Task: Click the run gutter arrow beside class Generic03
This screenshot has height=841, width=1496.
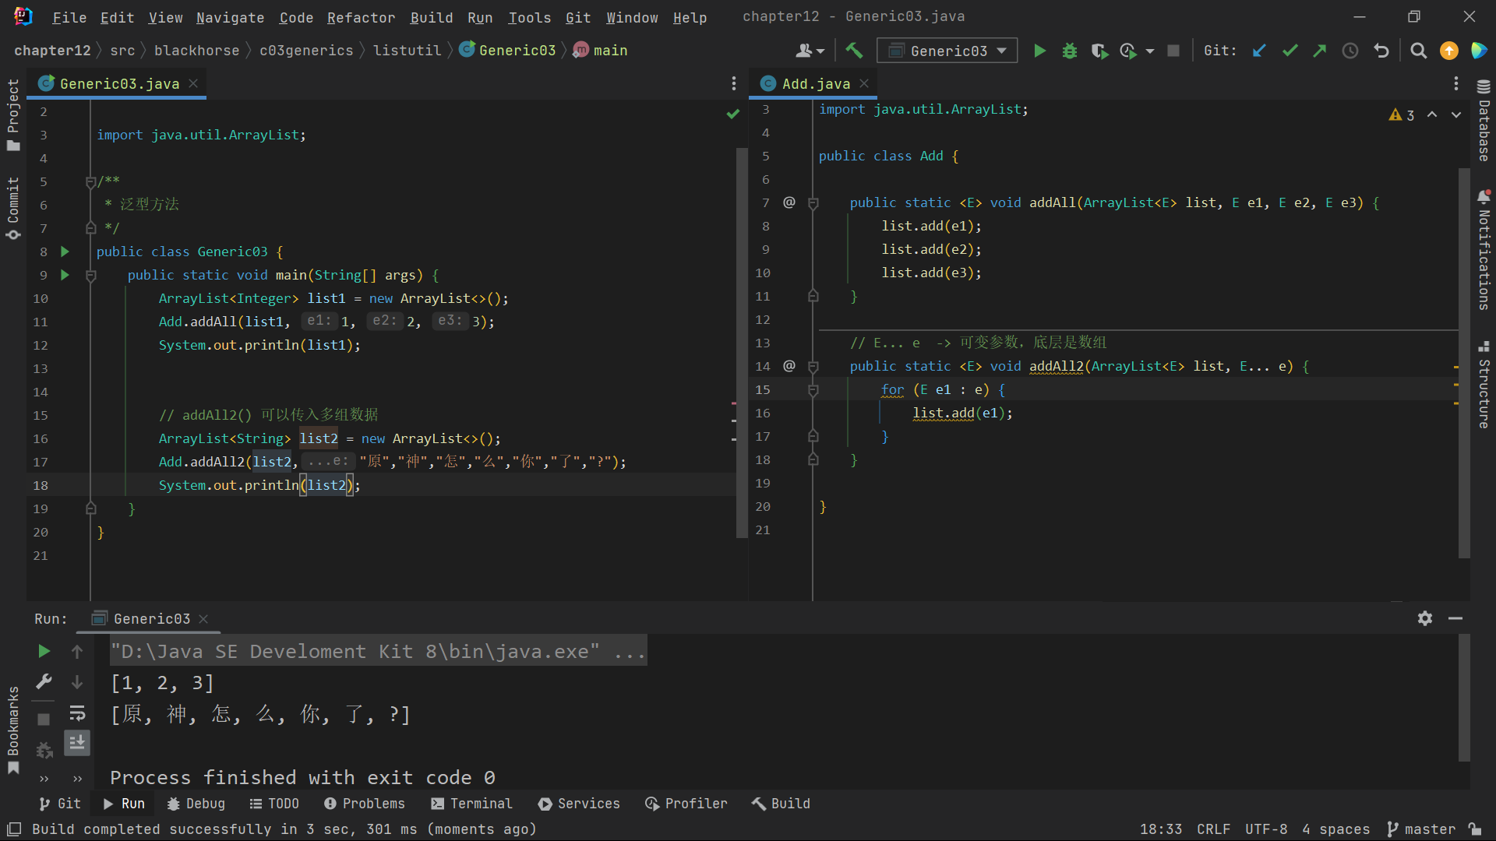Action: 65,252
